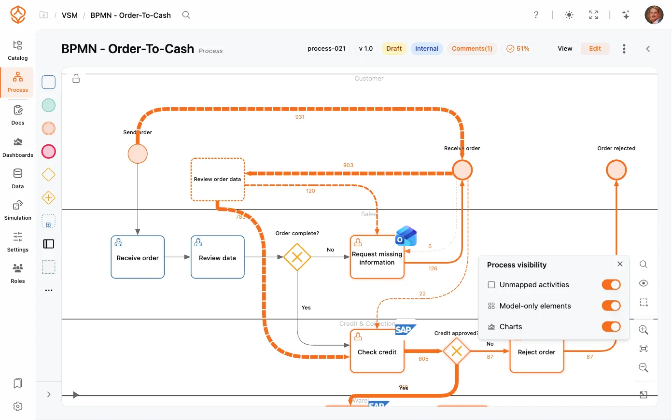Screen dimensions: 672x420
Task: Open the three-dot more options menu
Action: tap(624, 49)
